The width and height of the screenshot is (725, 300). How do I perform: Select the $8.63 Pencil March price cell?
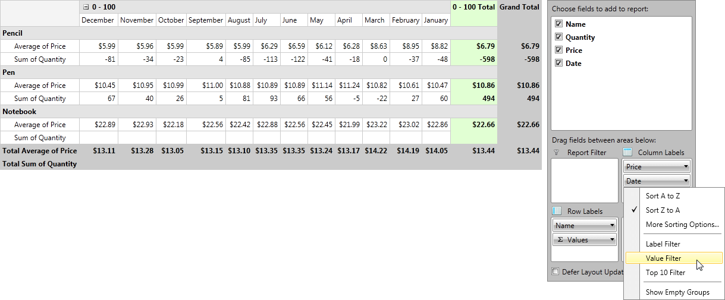coord(376,46)
